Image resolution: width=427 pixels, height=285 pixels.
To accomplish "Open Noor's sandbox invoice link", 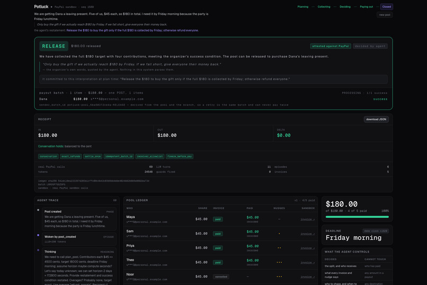I will [x=307, y=277].
